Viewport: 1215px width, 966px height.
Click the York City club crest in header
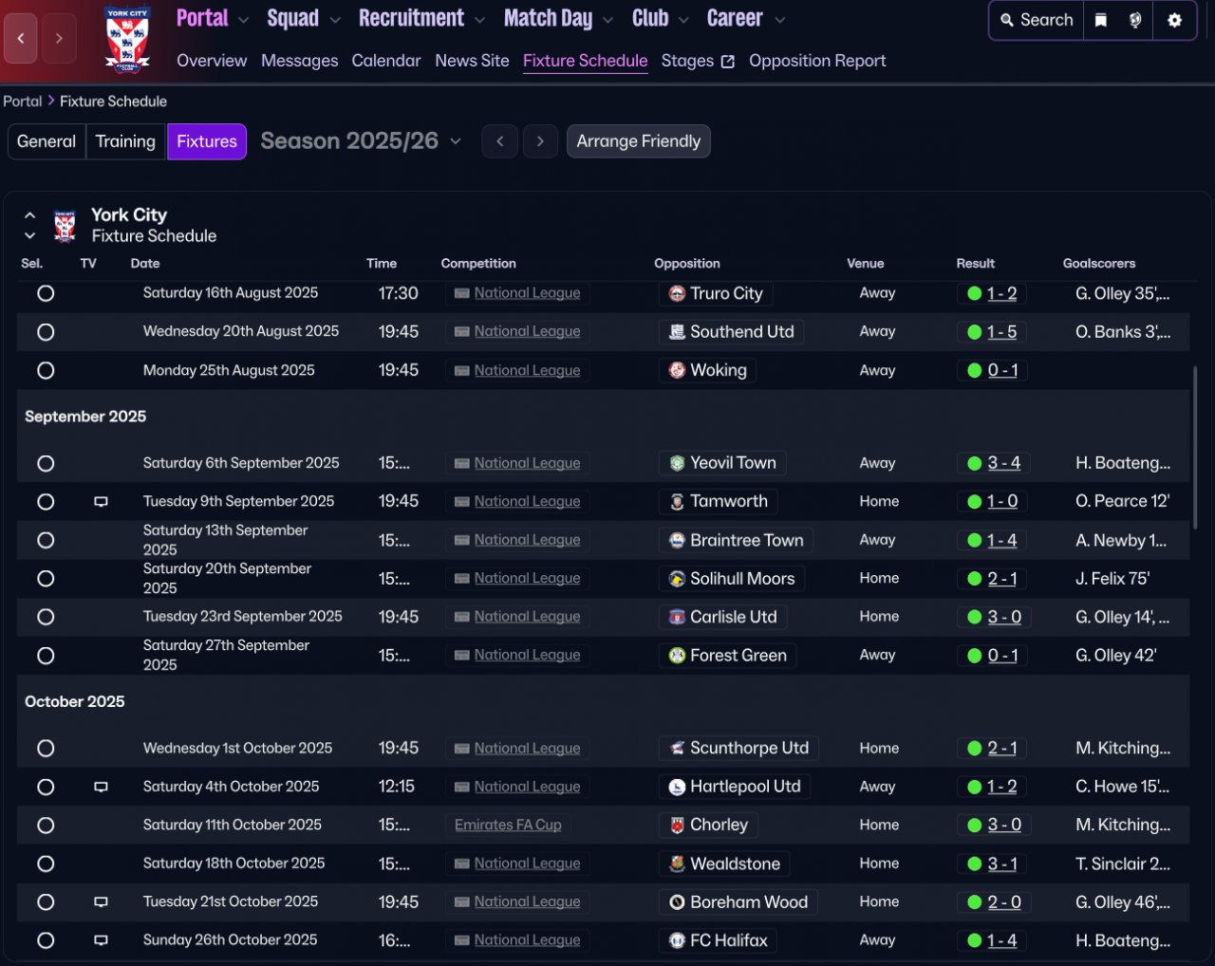click(x=127, y=40)
